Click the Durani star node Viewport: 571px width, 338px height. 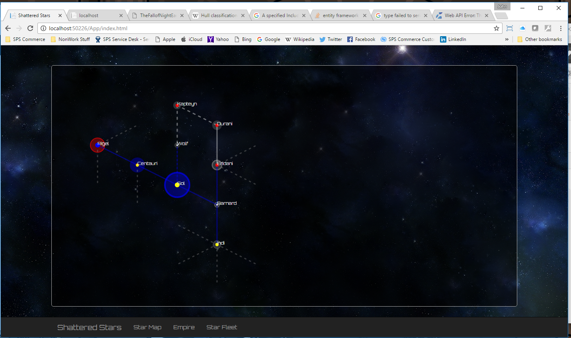pos(217,125)
